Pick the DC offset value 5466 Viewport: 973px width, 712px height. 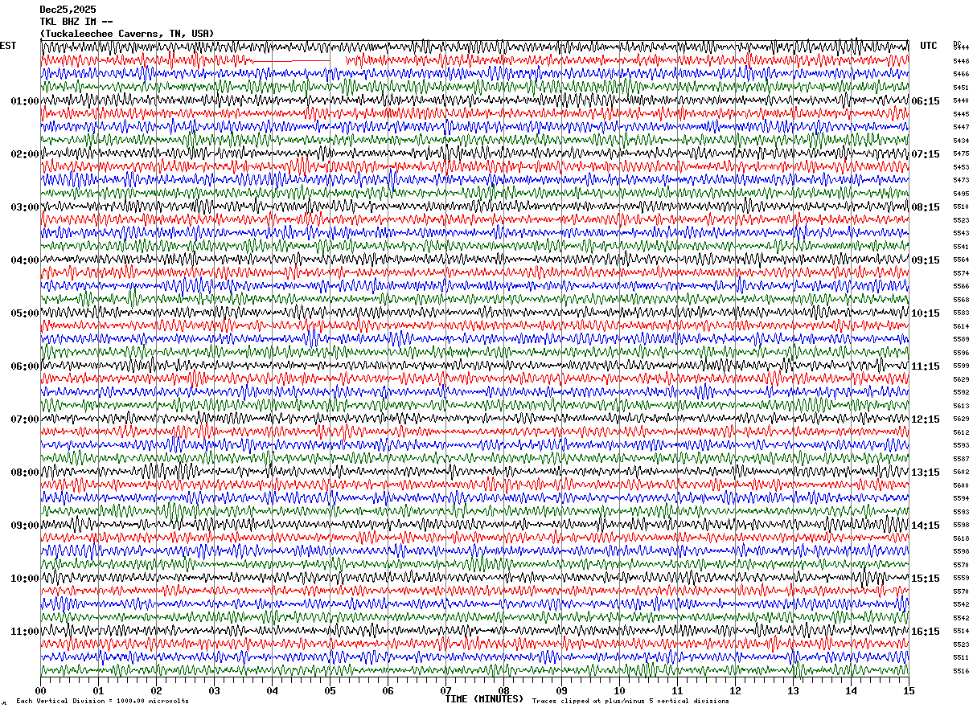[961, 74]
